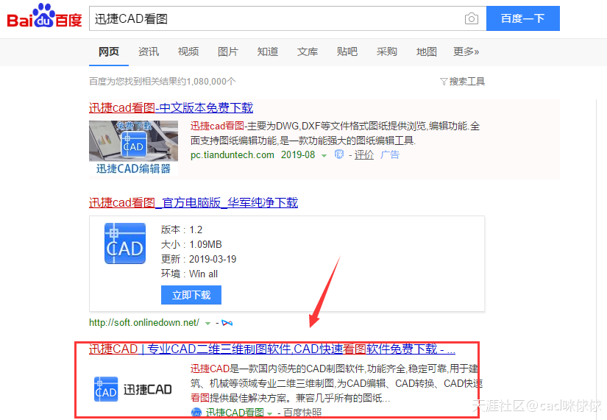Open the 百度快照 link
The width and height of the screenshot is (607, 420).
pos(302,413)
